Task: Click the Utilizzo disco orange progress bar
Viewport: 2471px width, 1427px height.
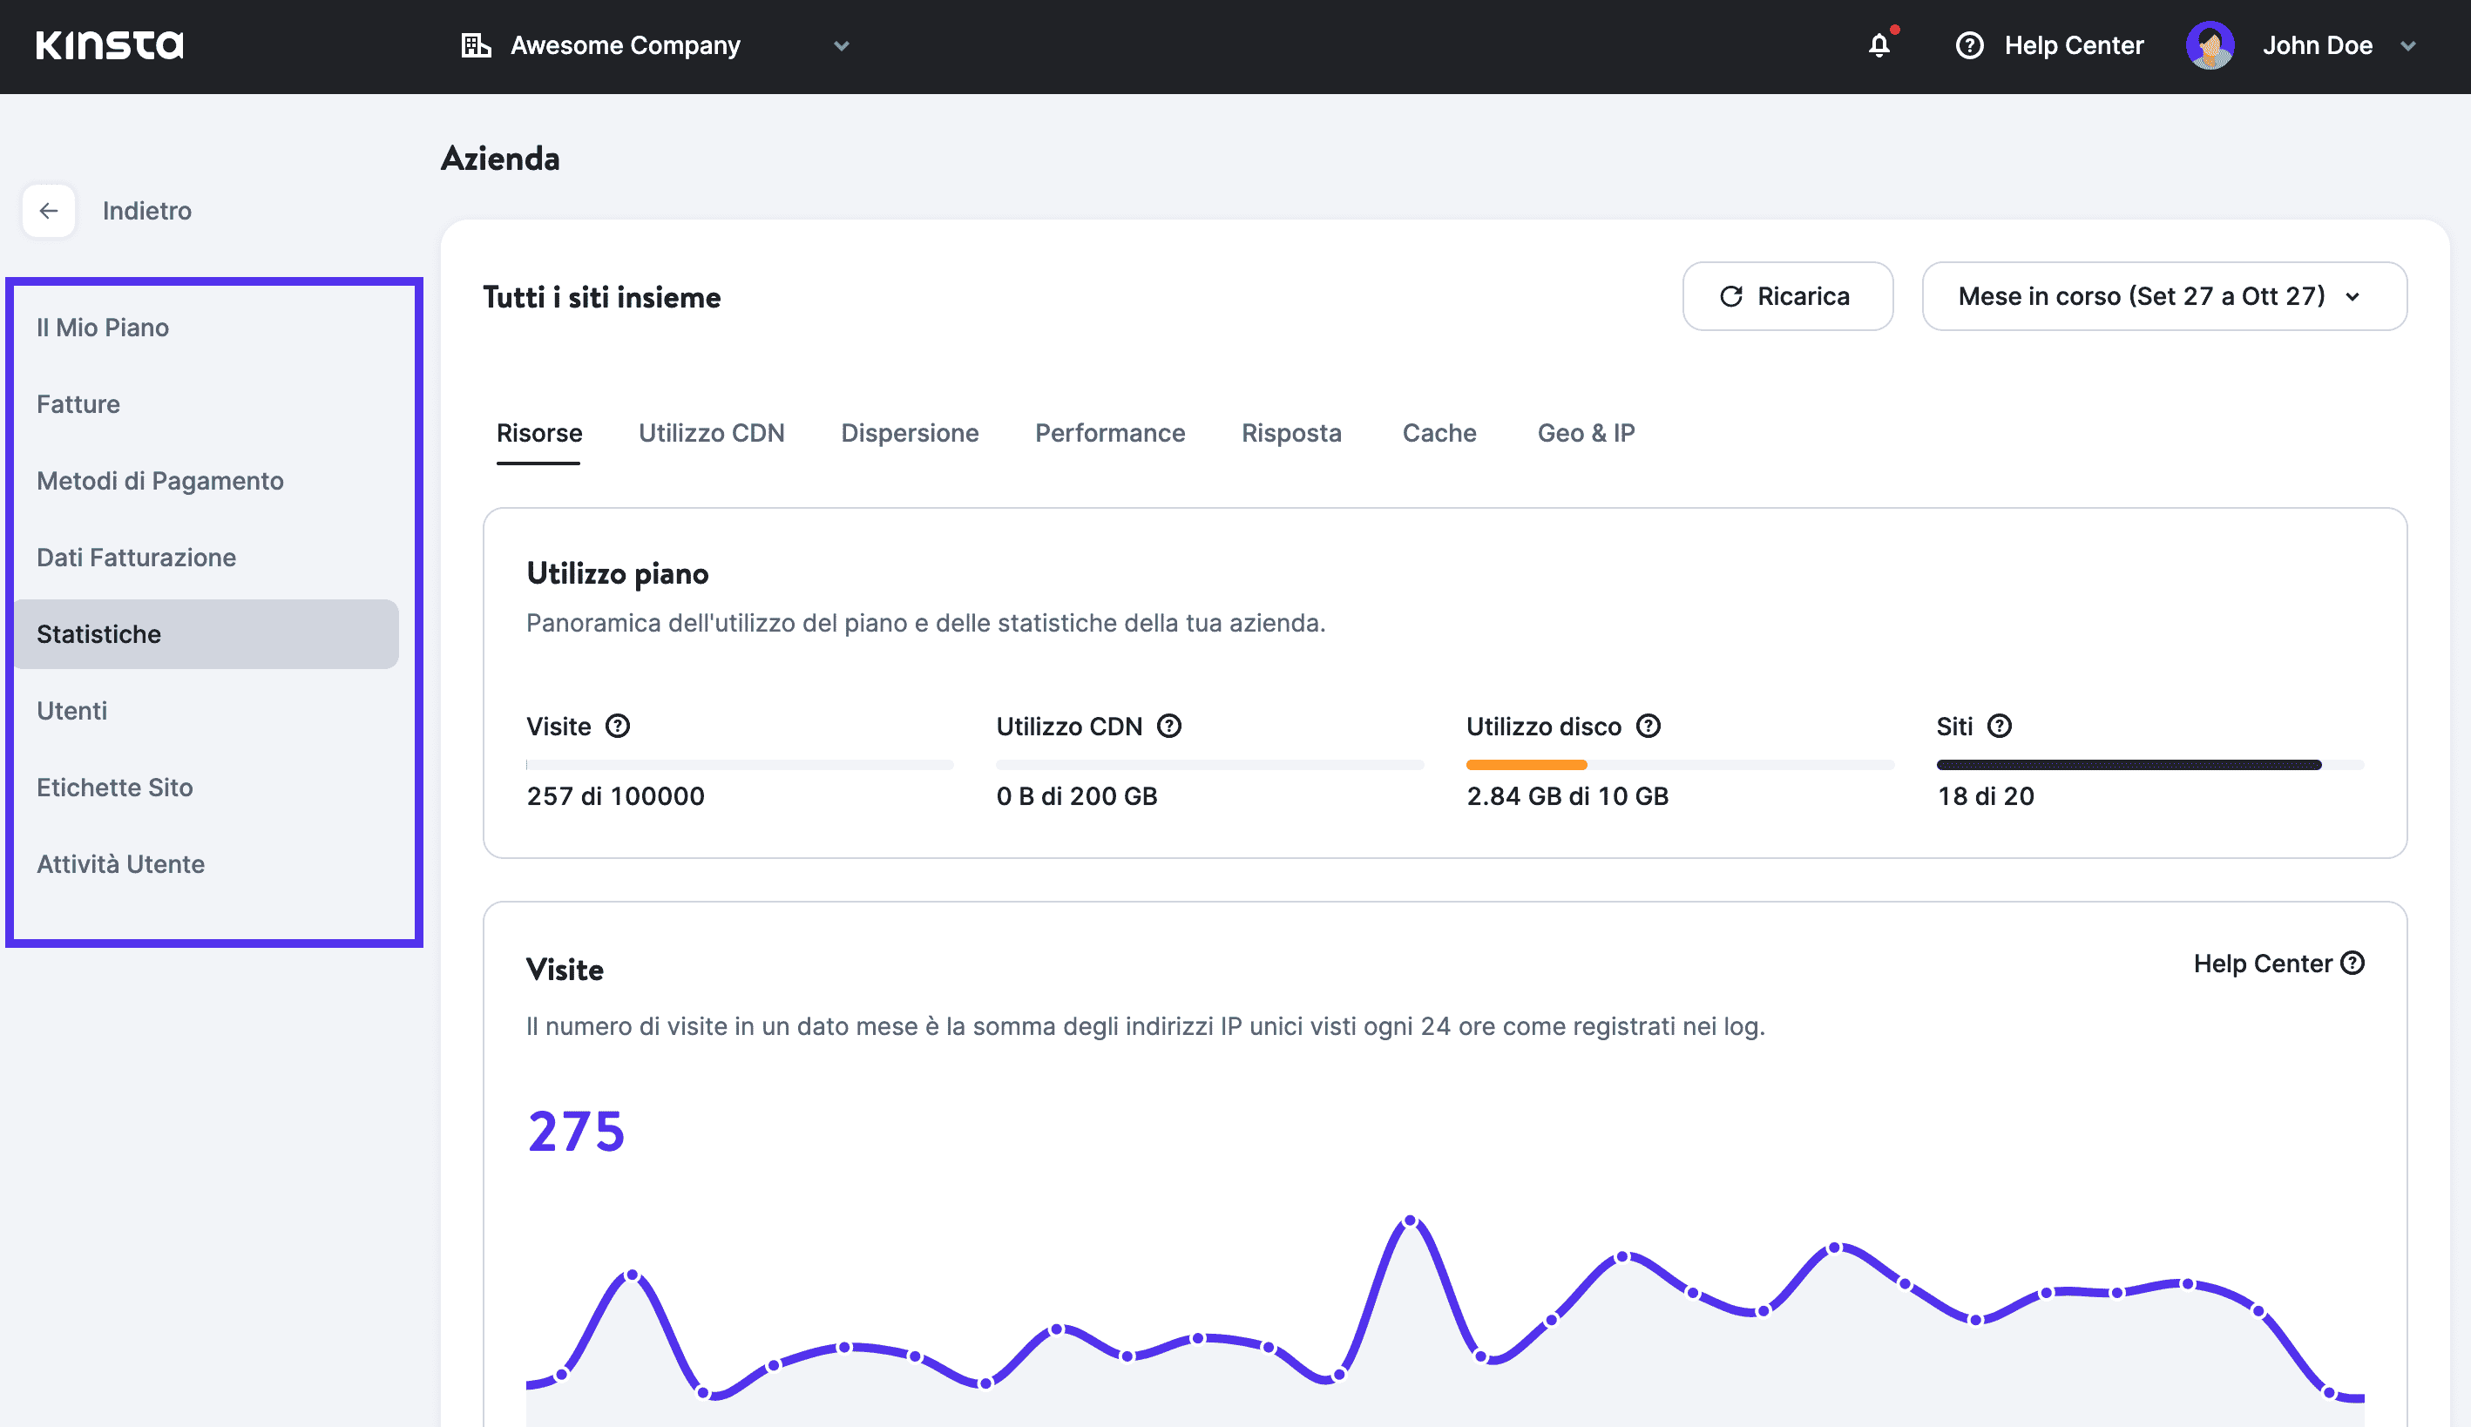Action: (x=1525, y=765)
